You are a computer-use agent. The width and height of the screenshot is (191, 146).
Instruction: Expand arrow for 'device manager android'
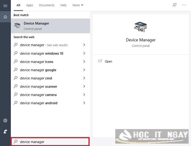pos(84,103)
